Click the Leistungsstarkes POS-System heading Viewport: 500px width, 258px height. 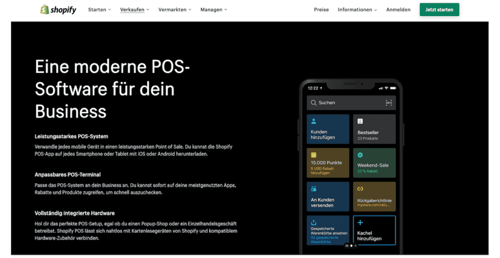tap(71, 136)
